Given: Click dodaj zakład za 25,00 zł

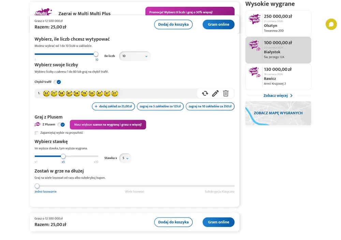Looking at the screenshot, I should point(113,106).
